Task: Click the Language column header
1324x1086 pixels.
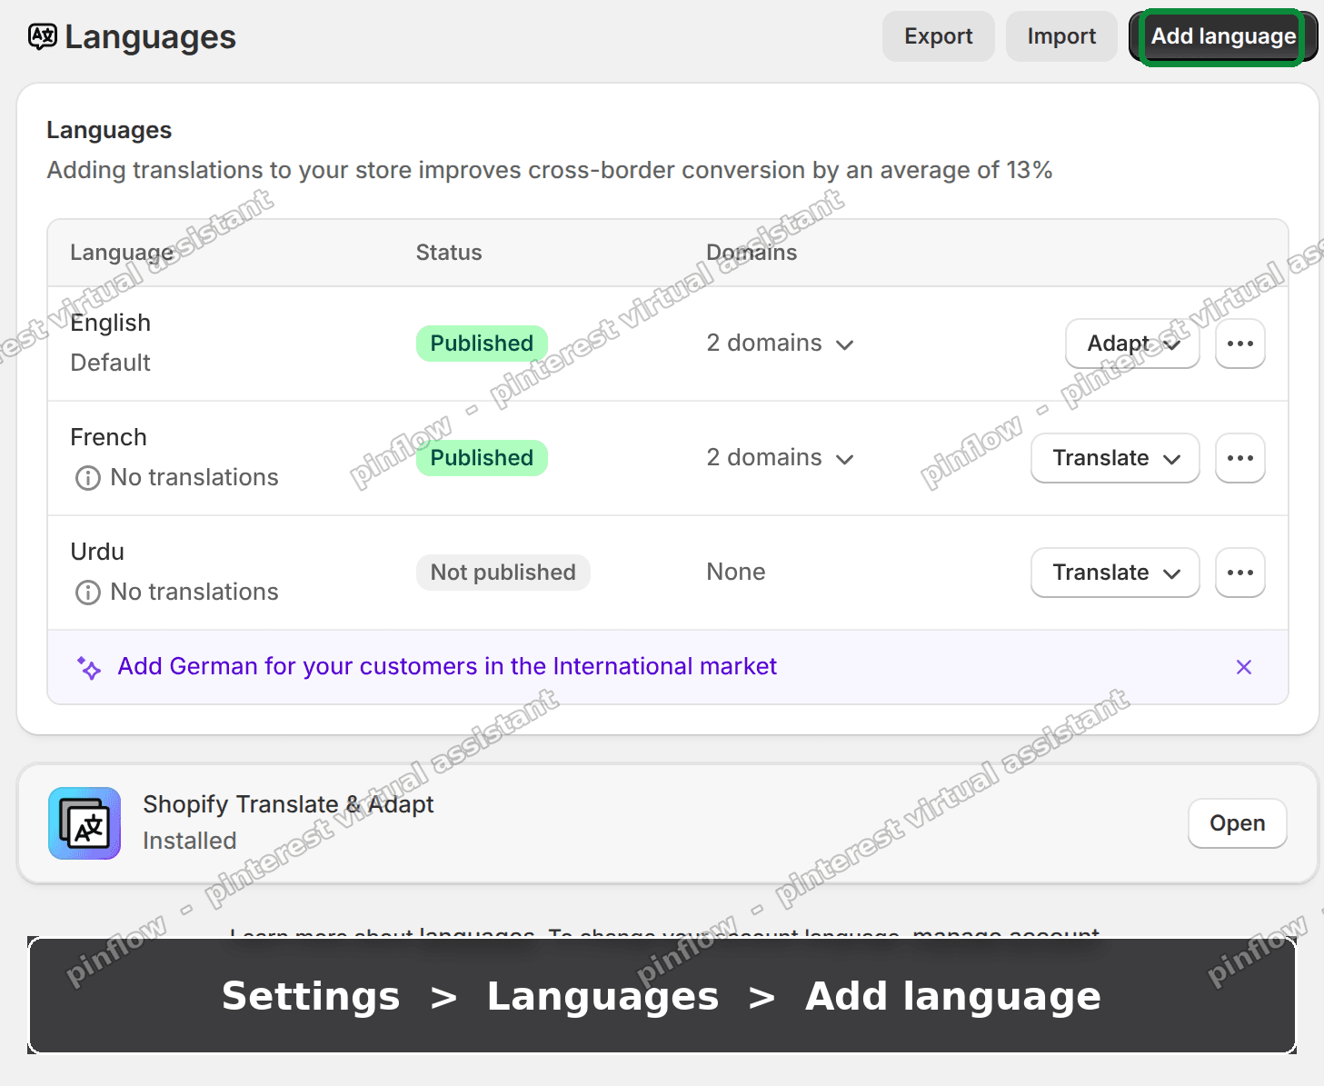Action: click(x=122, y=253)
